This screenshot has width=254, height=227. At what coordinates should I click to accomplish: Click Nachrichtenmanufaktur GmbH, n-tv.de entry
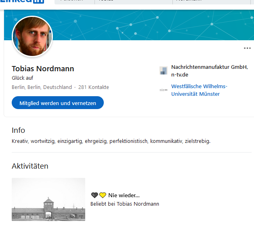(210, 71)
